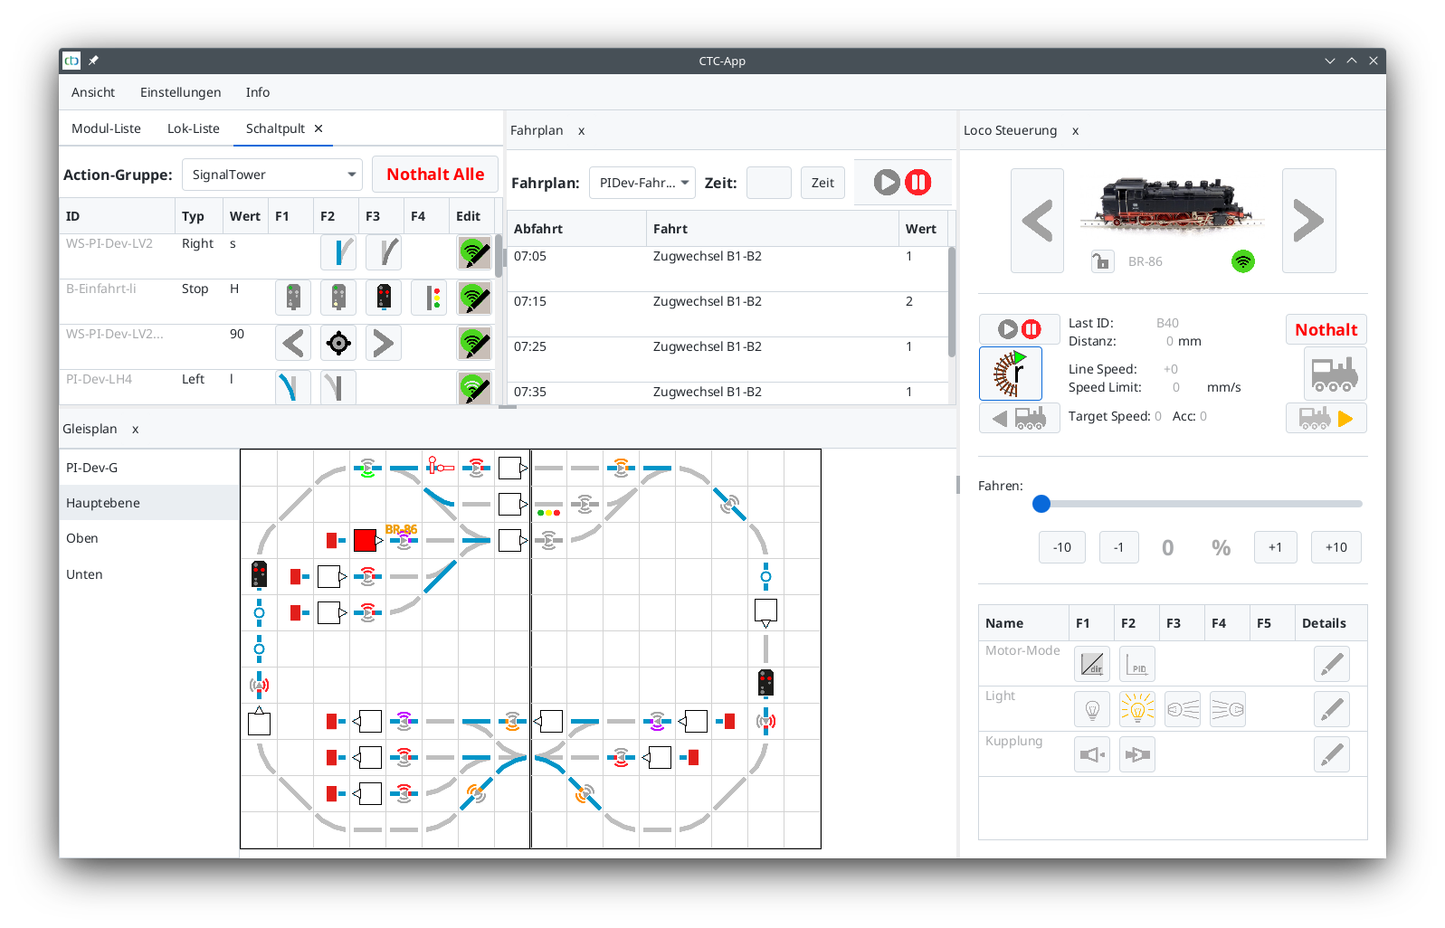Screen dimensions: 1445x928
Task: Open the Ansicht menu
Action: click(93, 92)
